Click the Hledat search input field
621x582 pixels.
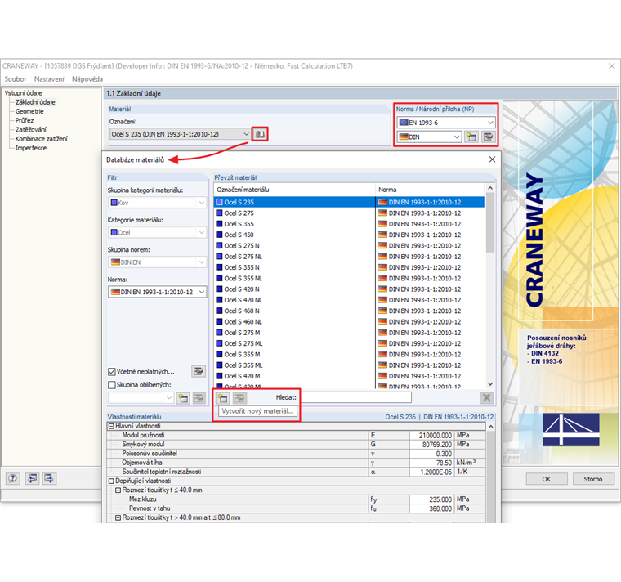pyautogui.click(x=355, y=397)
